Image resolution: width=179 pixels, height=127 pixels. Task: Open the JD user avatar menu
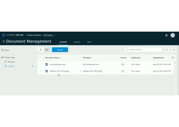point(173,35)
